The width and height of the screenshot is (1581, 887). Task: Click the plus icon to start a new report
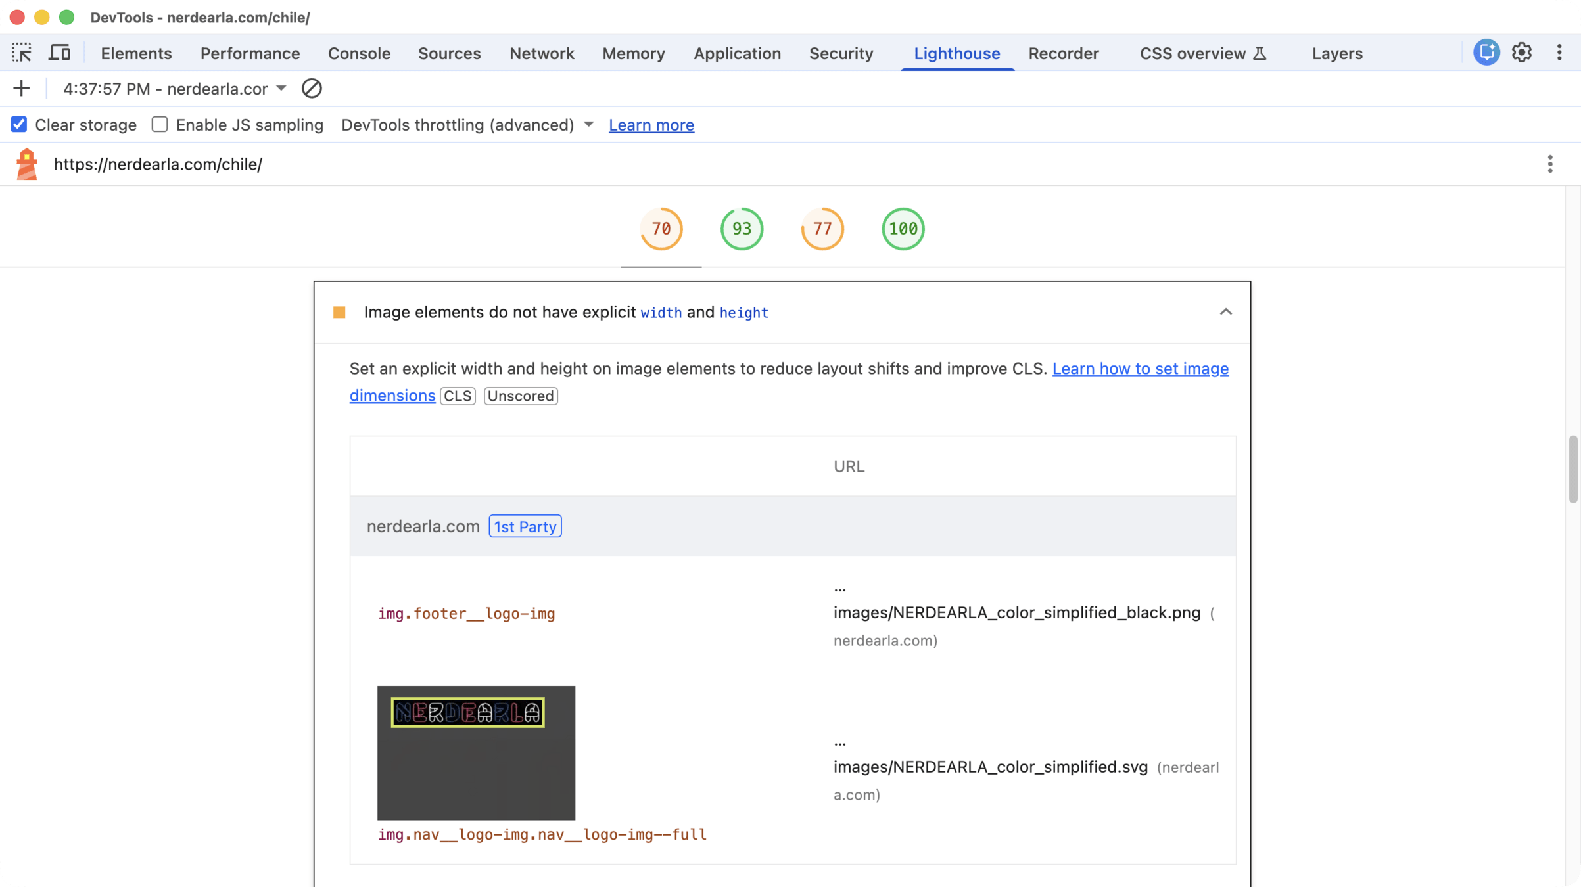click(x=21, y=89)
